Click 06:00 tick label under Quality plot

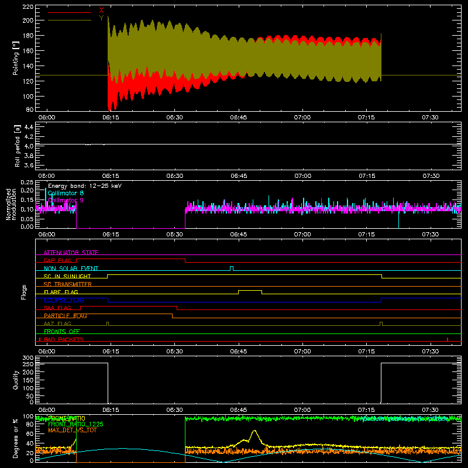(47, 410)
